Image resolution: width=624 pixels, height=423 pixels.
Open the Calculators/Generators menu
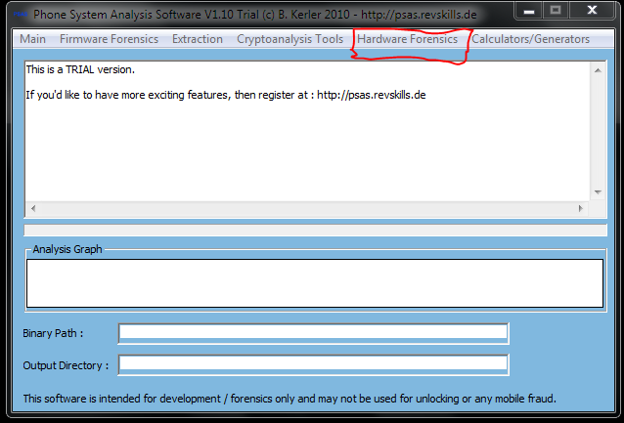click(x=530, y=39)
